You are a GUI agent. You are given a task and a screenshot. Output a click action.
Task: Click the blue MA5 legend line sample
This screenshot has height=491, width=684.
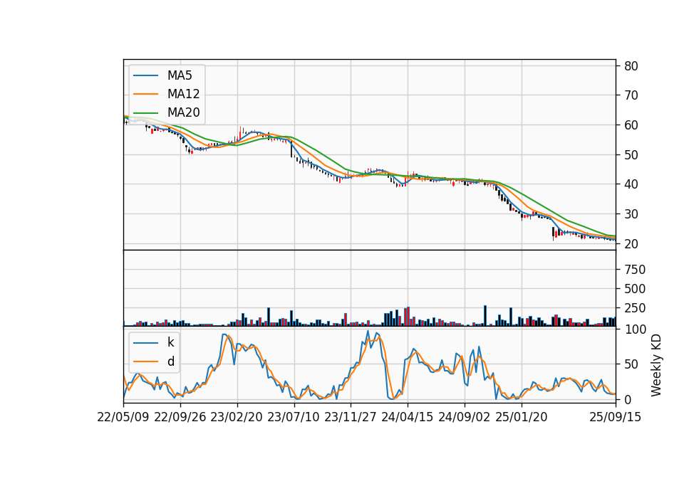145,75
